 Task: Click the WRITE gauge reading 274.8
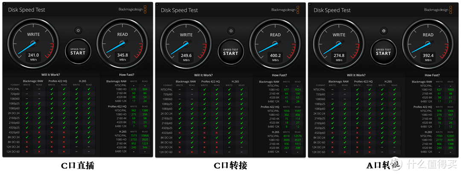point(338,44)
